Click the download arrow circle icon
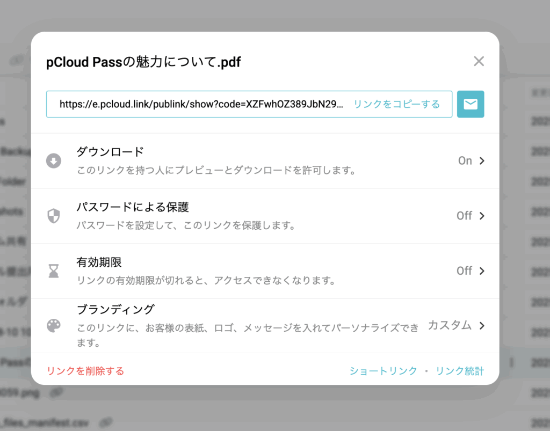The image size is (550, 431). tap(54, 161)
